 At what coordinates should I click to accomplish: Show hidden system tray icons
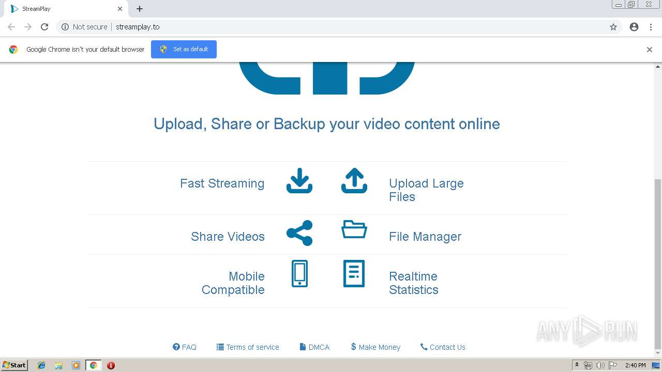tap(577, 365)
